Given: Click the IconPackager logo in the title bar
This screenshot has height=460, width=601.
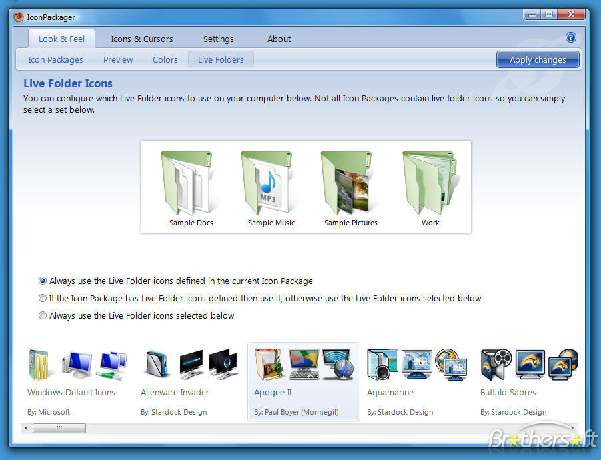Looking at the screenshot, I should 18,17.
